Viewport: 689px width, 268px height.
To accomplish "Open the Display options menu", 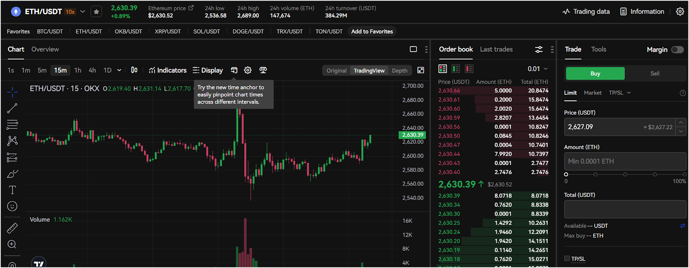I will (x=208, y=70).
